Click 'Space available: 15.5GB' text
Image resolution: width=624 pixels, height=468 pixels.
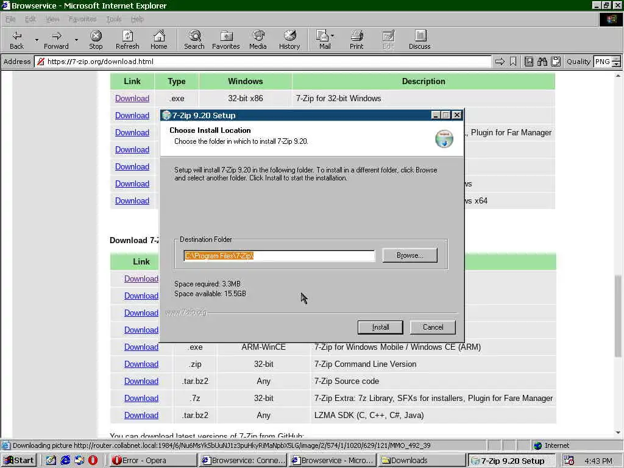pos(210,294)
